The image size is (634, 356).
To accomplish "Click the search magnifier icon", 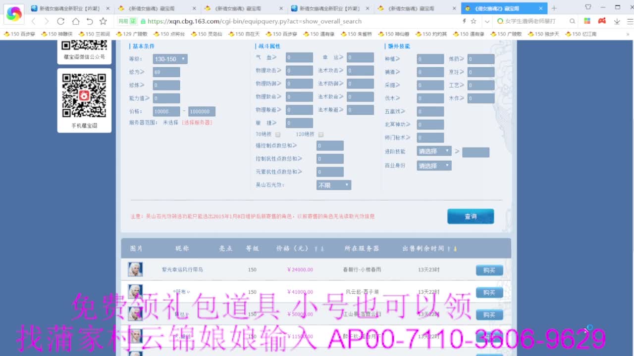I will pos(572,21).
